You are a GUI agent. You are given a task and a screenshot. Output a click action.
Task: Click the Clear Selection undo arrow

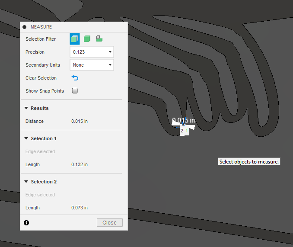pyautogui.click(x=75, y=78)
